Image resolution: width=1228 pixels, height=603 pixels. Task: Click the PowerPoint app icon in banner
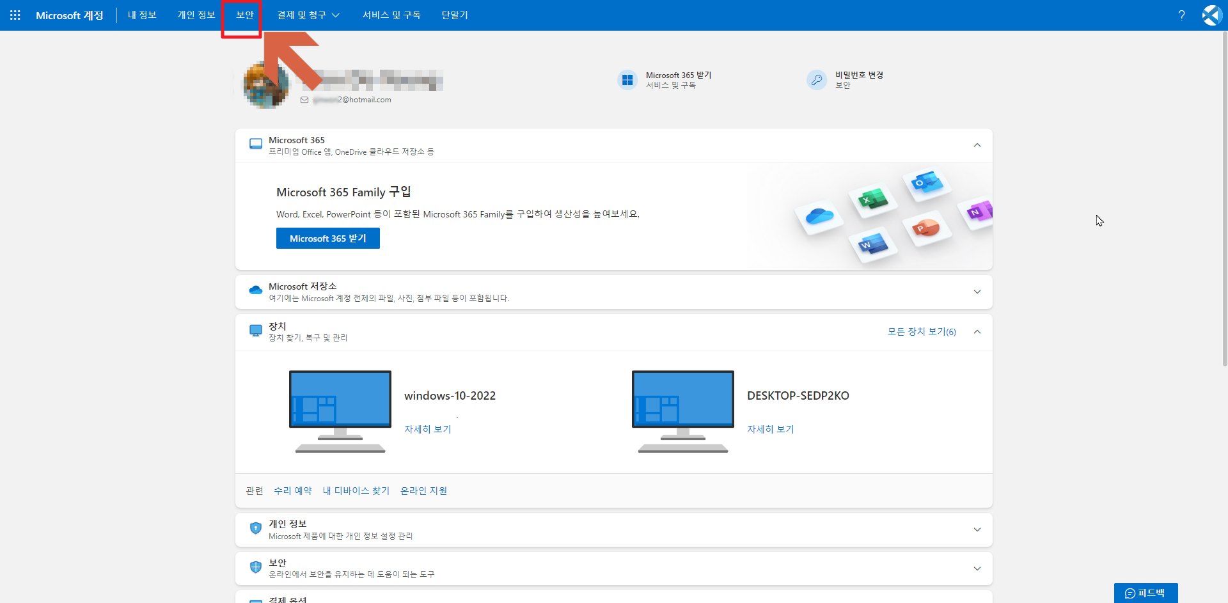pyautogui.click(x=926, y=228)
